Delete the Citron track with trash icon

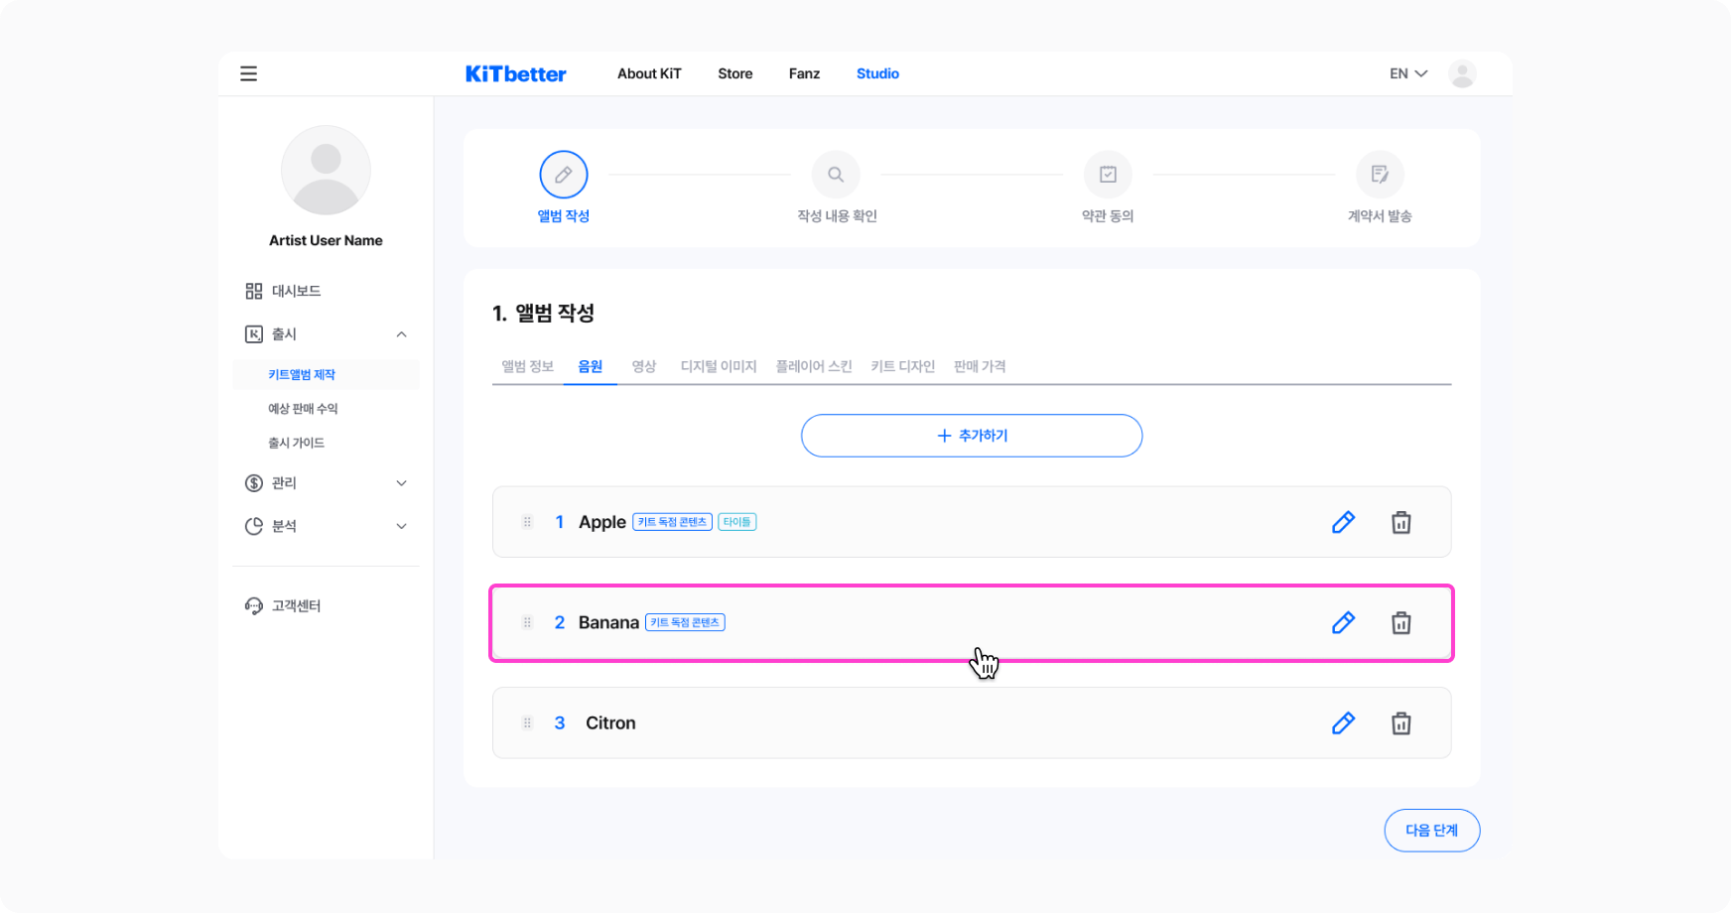point(1400,723)
